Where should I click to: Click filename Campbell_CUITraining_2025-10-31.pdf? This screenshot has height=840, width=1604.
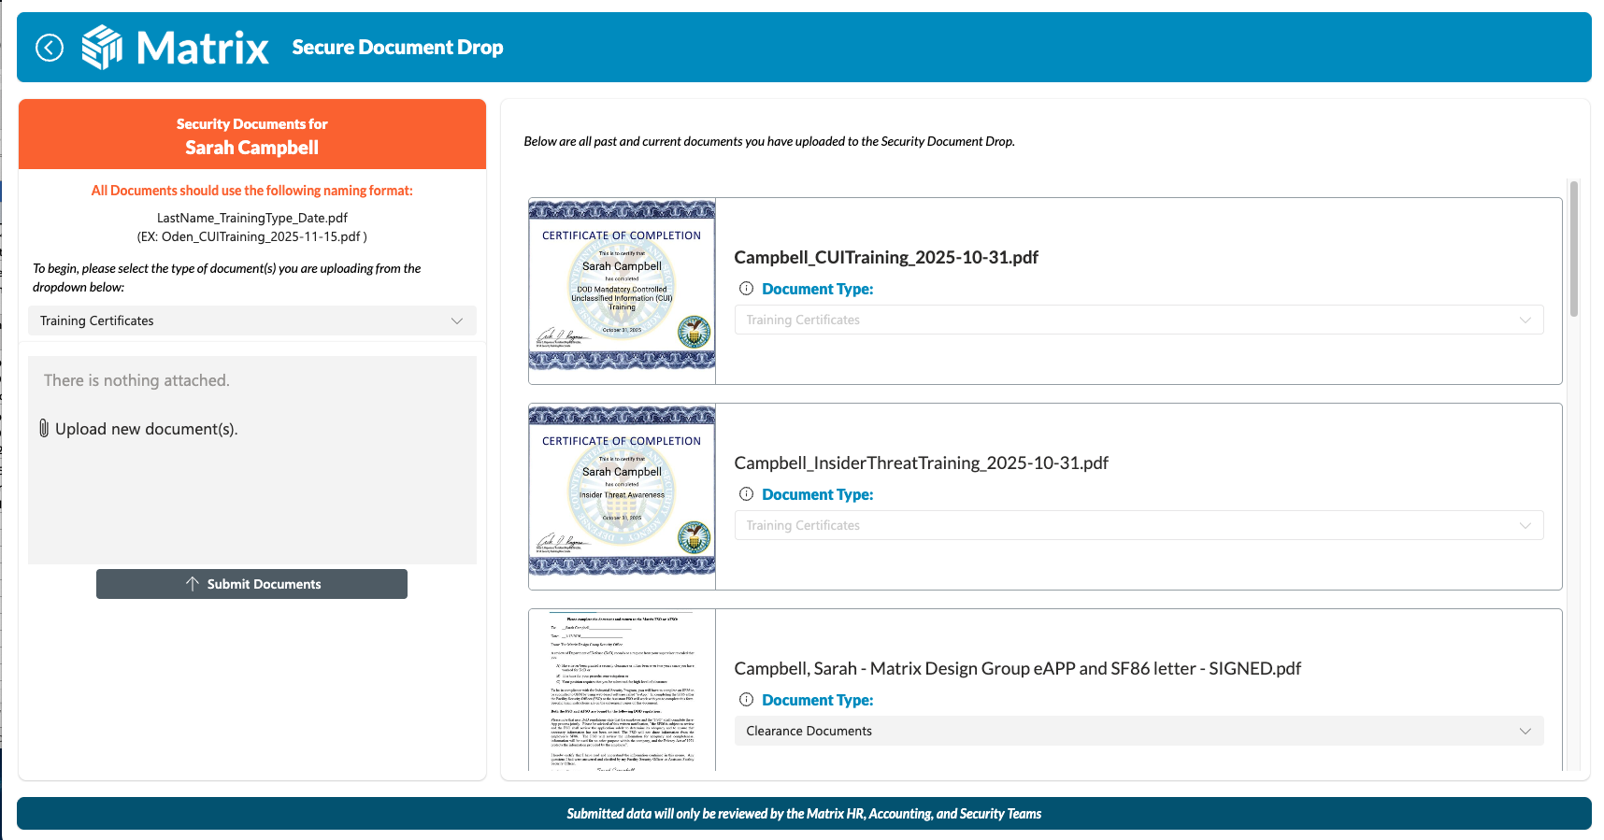(x=886, y=257)
